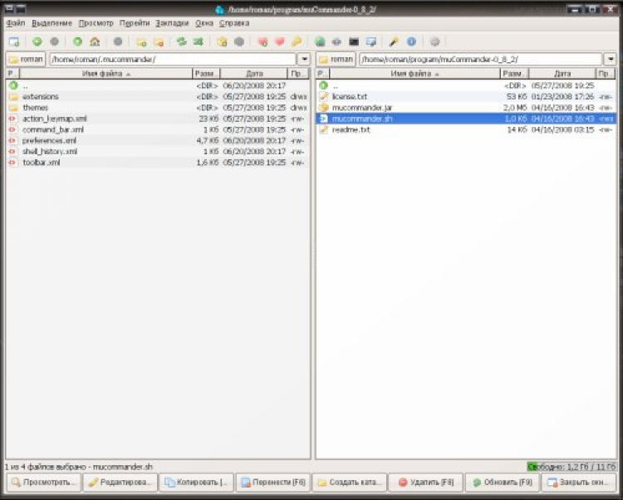The height and width of the screenshot is (500, 623).
Task: Open preferences using the gear icon
Action: click(434, 41)
